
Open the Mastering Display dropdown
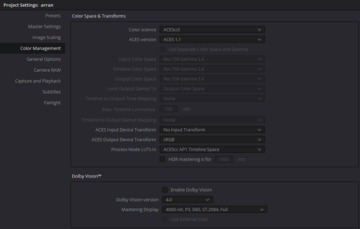click(x=214, y=210)
